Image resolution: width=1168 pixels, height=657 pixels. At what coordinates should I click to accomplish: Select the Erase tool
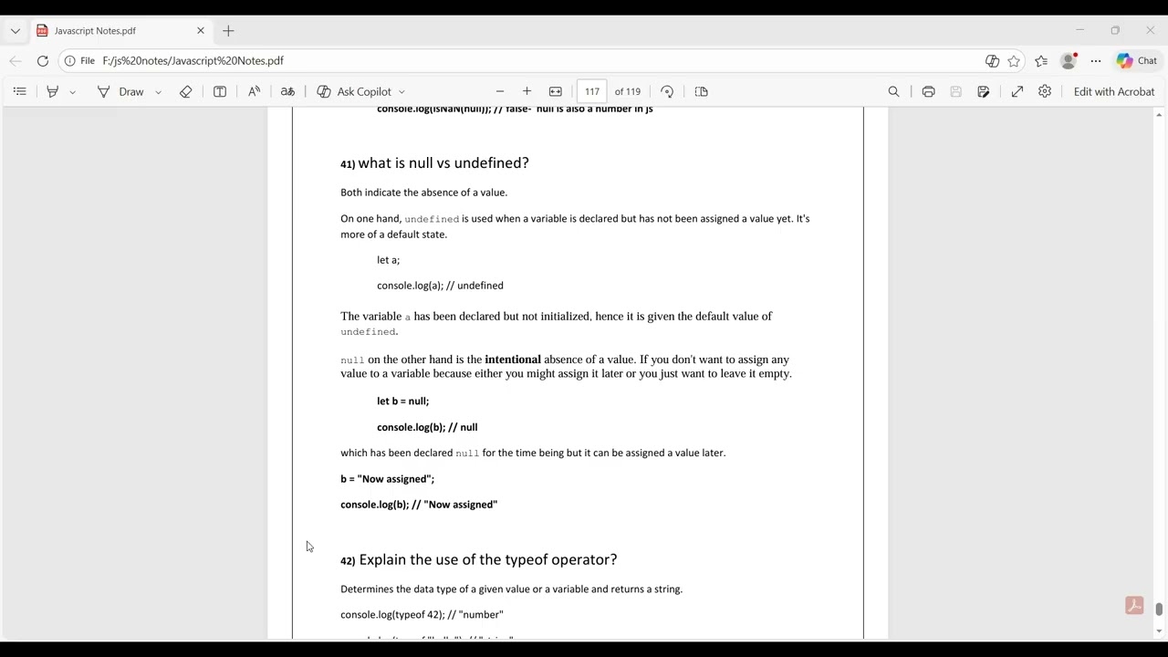coord(185,91)
